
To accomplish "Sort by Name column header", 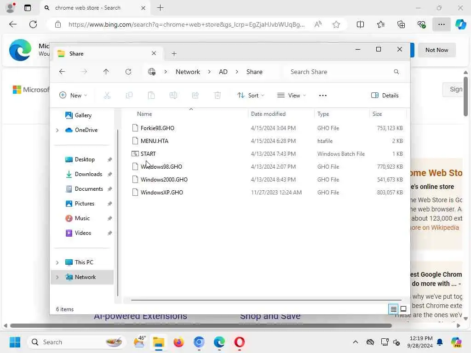I will point(144,114).
